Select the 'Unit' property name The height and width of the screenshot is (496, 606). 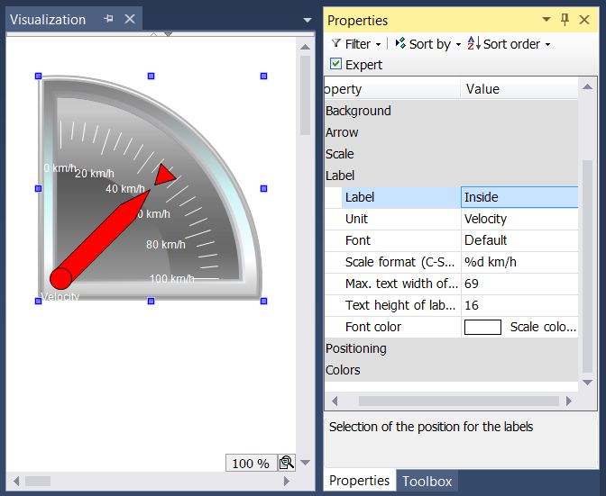[356, 219]
